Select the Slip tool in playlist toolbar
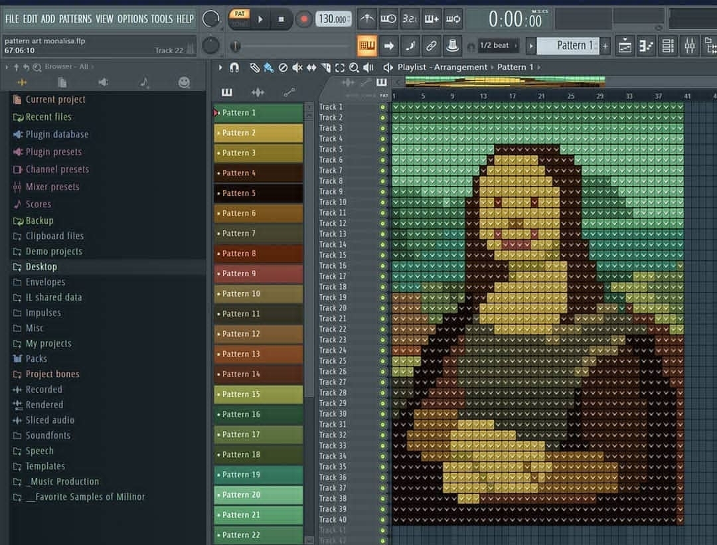The height and width of the screenshot is (545, 717). point(311,68)
